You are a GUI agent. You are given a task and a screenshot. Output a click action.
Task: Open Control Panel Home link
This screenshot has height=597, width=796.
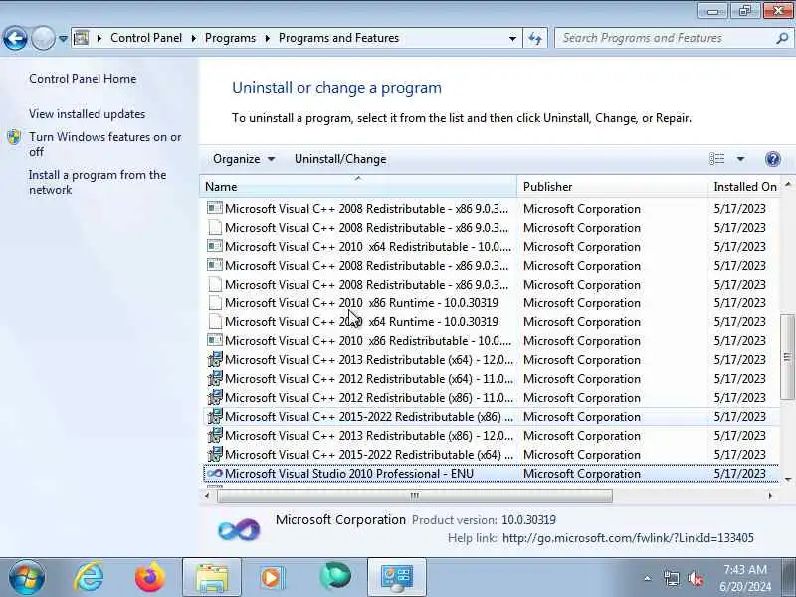83,79
